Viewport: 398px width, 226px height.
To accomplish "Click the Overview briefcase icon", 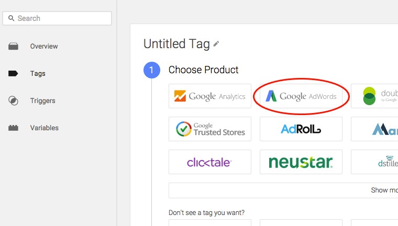I will click(13, 47).
